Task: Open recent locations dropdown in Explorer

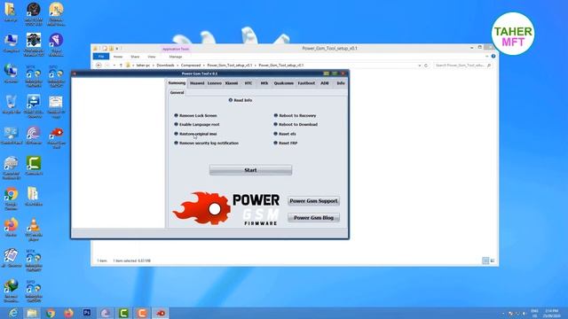Action: (x=114, y=66)
